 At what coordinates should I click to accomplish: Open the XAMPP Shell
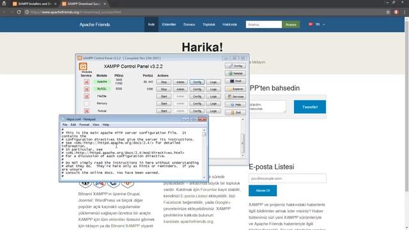coord(235,81)
